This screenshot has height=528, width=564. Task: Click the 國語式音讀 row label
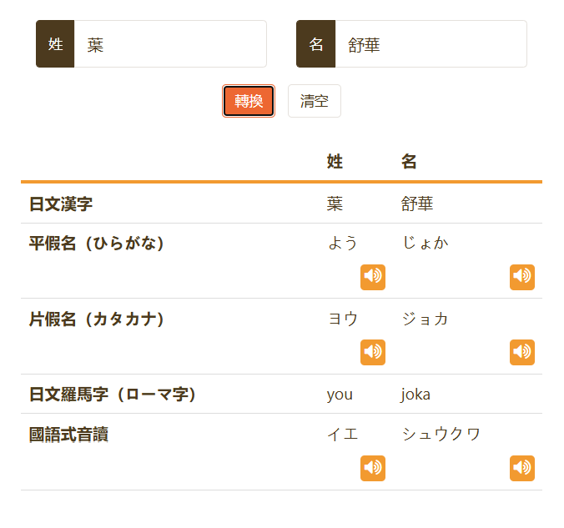pyautogui.click(x=68, y=434)
